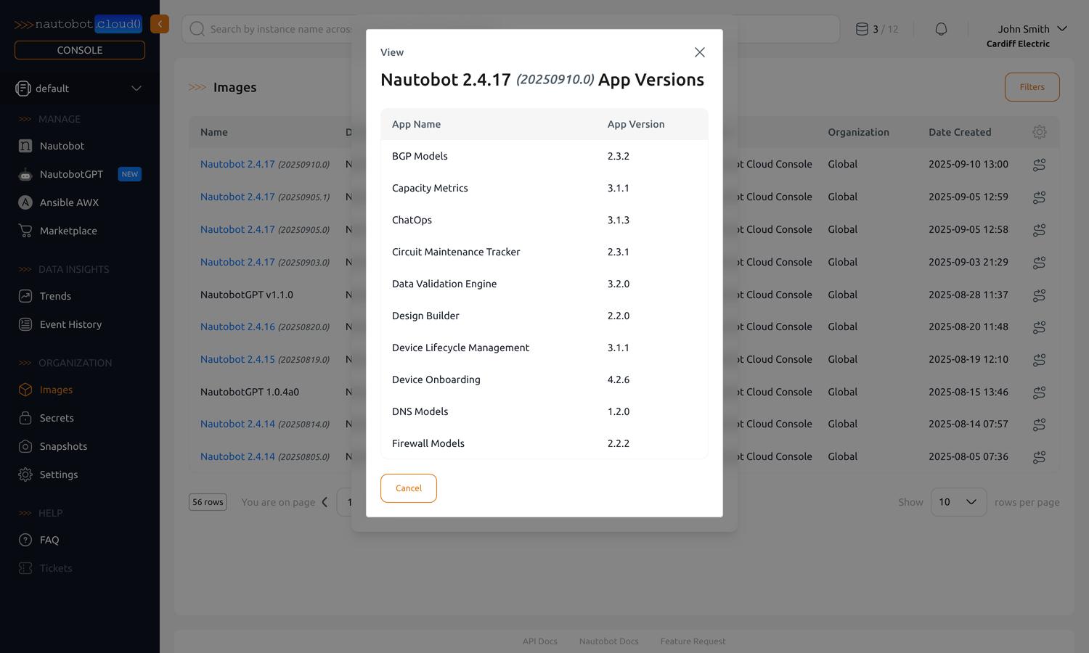Screen dimensions: 1089x653
Task: Open the Nautobot 2.4.16 image link
Action: click(x=237, y=326)
